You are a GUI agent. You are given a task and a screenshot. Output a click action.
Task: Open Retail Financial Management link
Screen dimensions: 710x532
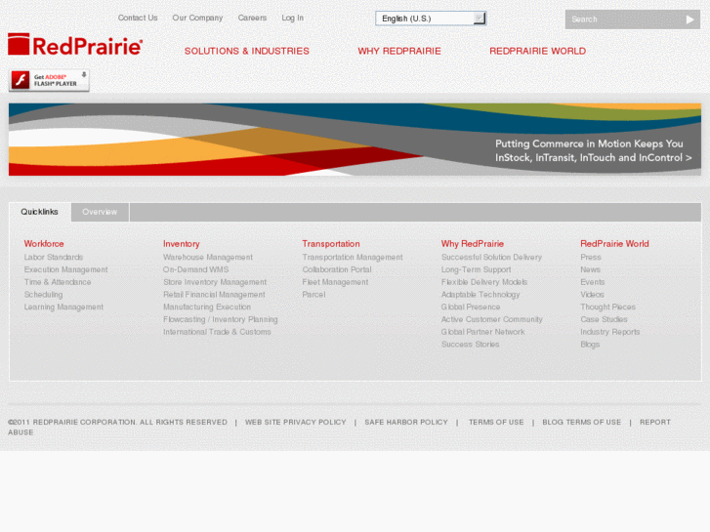[214, 295]
